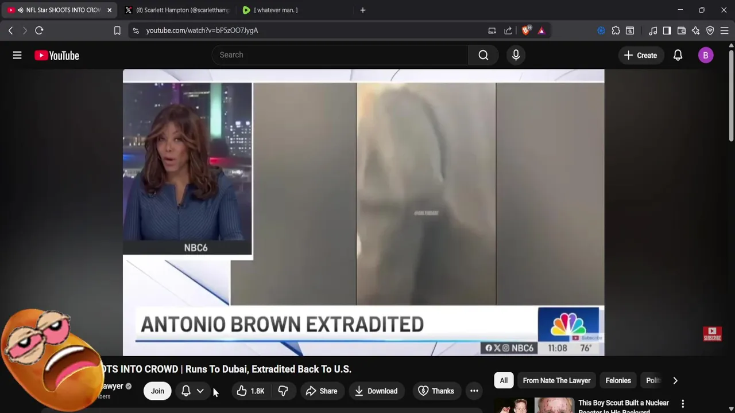Open the media control music icon
Viewport: 735px width, 413px height.
point(653,30)
